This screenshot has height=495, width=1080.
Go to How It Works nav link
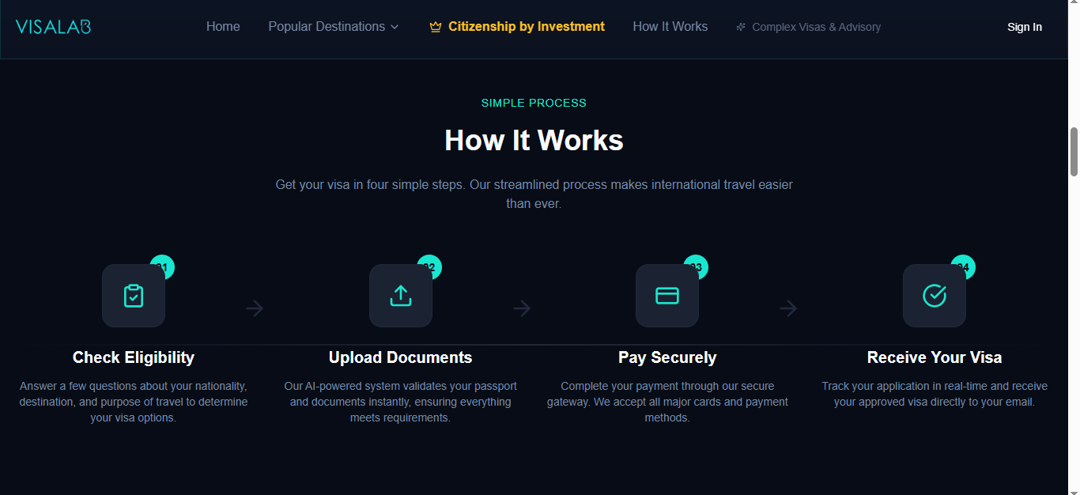[670, 27]
